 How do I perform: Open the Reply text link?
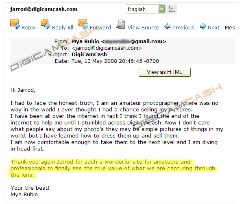[x=28, y=28]
